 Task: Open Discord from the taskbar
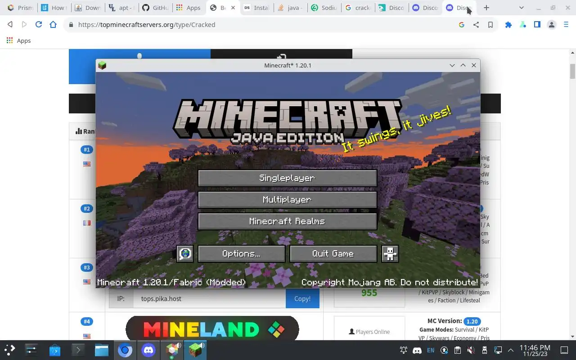(x=148, y=350)
